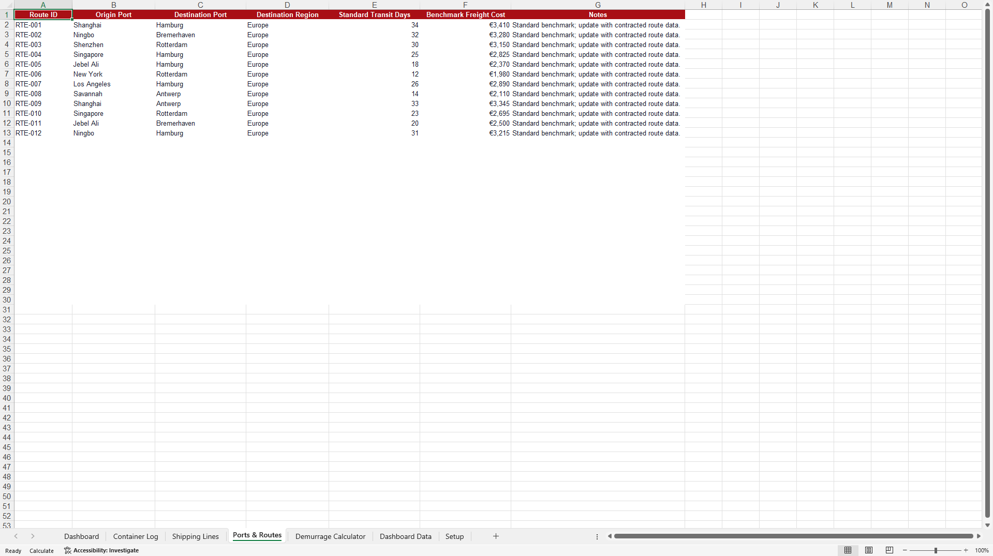The image size is (993, 556).
Task: Open the Demurrage Calculator sheet tab
Action: point(330,536)
